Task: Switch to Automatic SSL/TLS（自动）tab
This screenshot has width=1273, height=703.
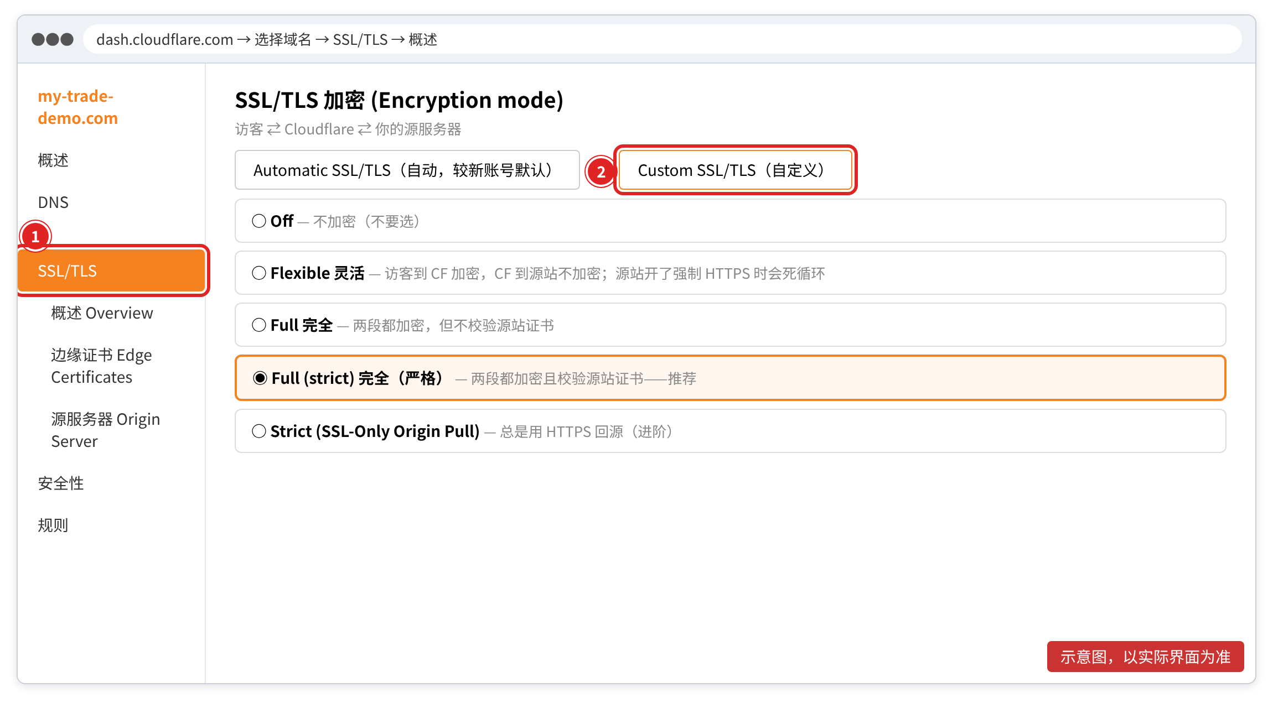Action: pyautogui.click(x=407, y=170)
